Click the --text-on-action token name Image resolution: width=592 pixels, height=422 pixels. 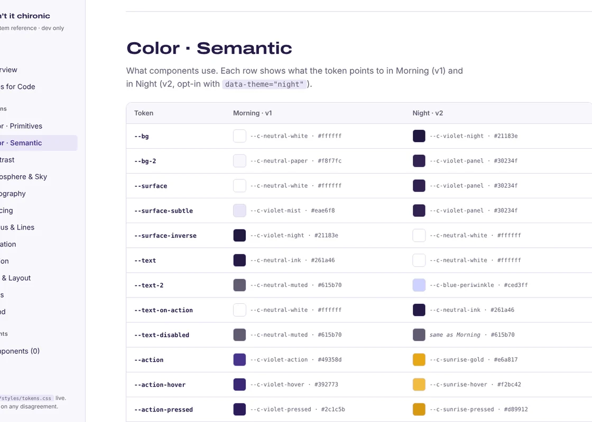[x=163, y=311]
